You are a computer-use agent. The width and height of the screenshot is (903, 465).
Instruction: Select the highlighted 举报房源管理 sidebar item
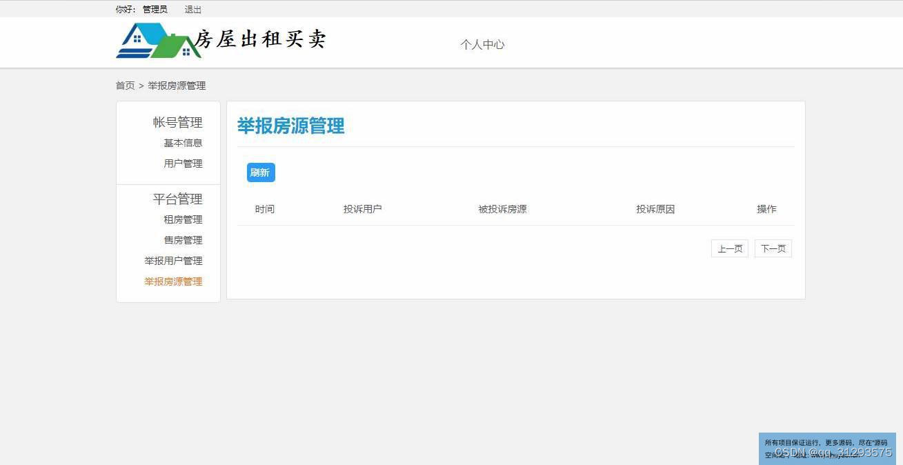click(x=173, y=281)
